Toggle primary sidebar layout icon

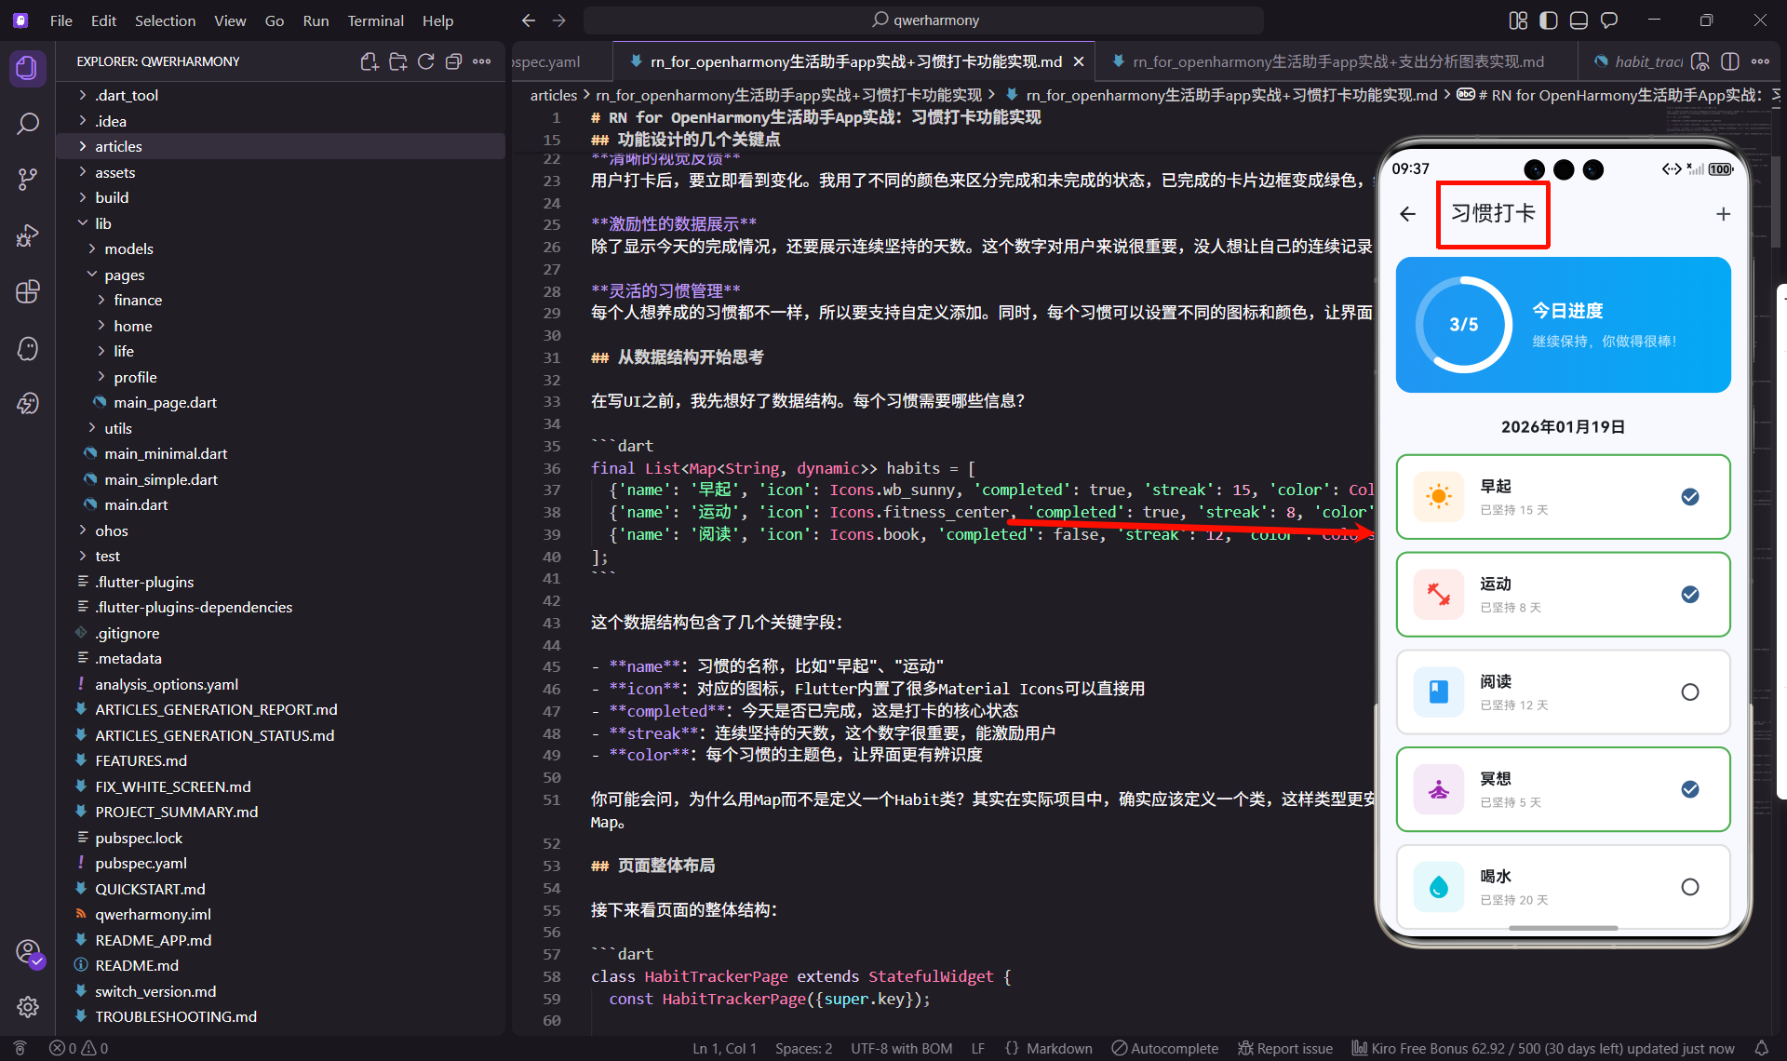pyautogui.click(x=1549, y=20)
